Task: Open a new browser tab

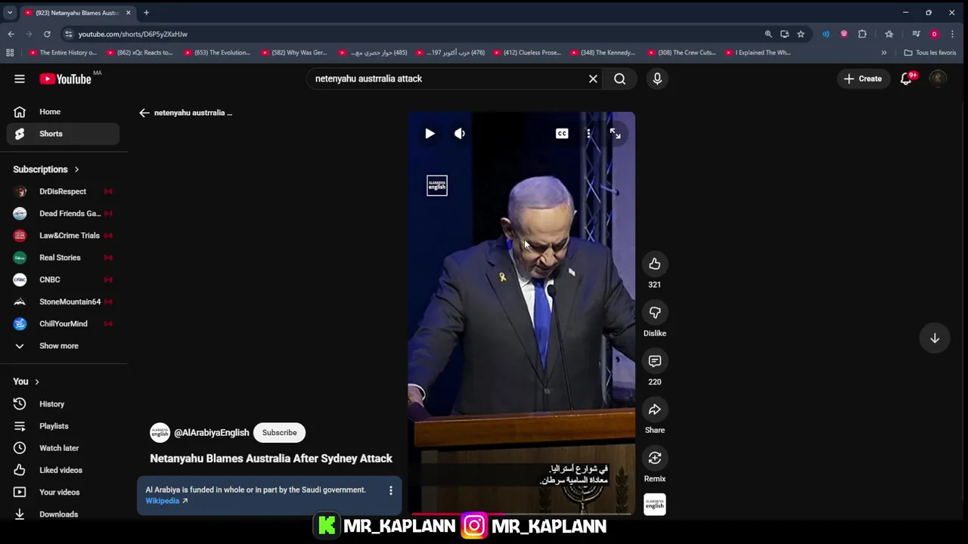Action: tap(146, 13)
